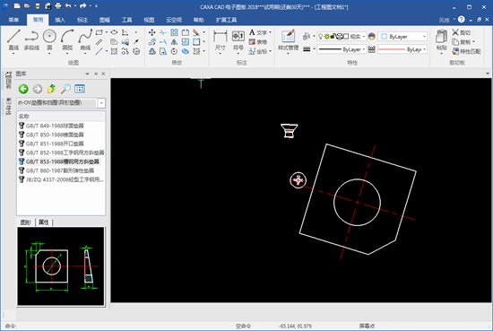Click the color wheel icon

tap(372, 37)
